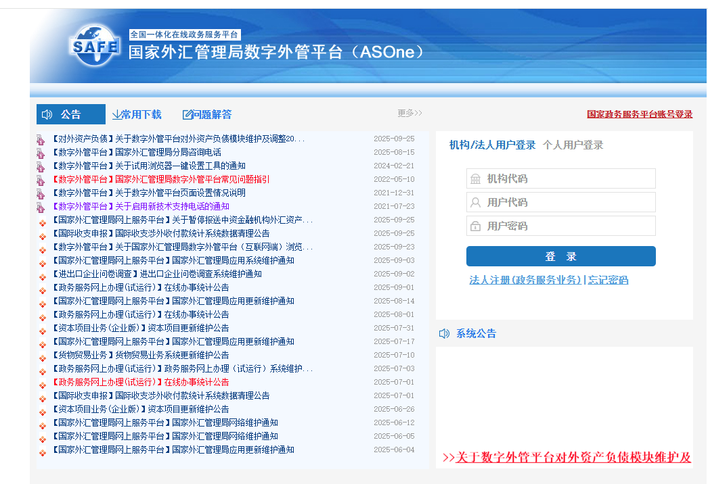Click the SAFE globe logo
Image resolution: width=708 pixels, height=484 pixels.
94,47
